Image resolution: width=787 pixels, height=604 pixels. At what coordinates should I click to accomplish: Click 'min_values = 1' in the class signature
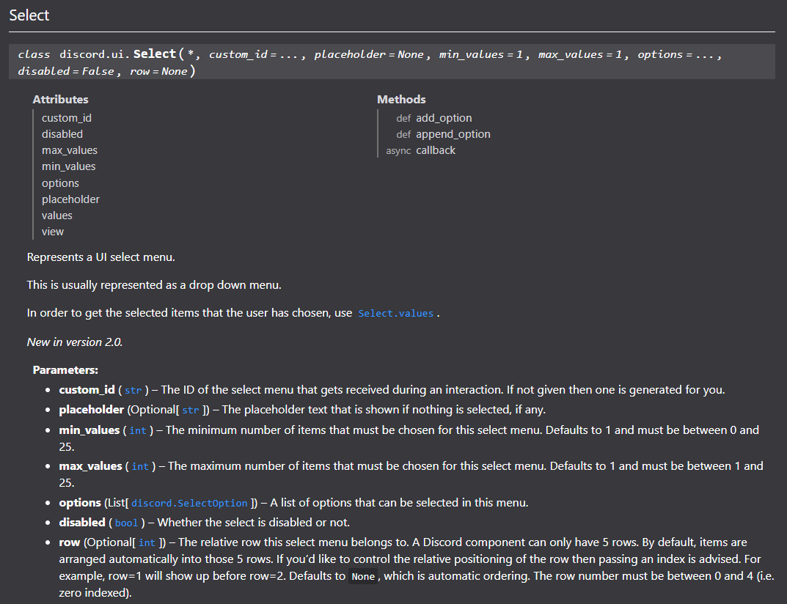481,54
